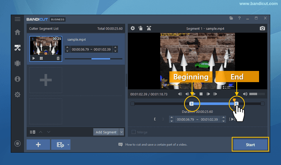Open the 'How to cut and save' tip link
This screenshot has width=281, height=165.
[x=156, y=145]
